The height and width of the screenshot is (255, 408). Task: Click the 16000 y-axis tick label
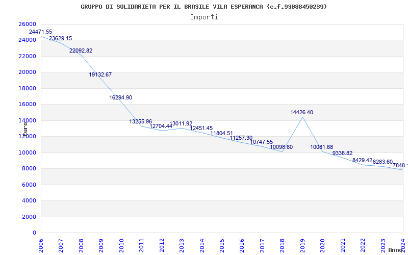tap(28, 105)
